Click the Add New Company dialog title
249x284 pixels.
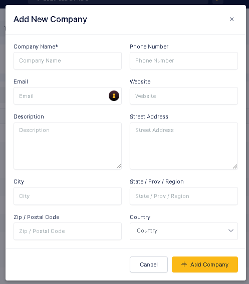tap(50, 19)
